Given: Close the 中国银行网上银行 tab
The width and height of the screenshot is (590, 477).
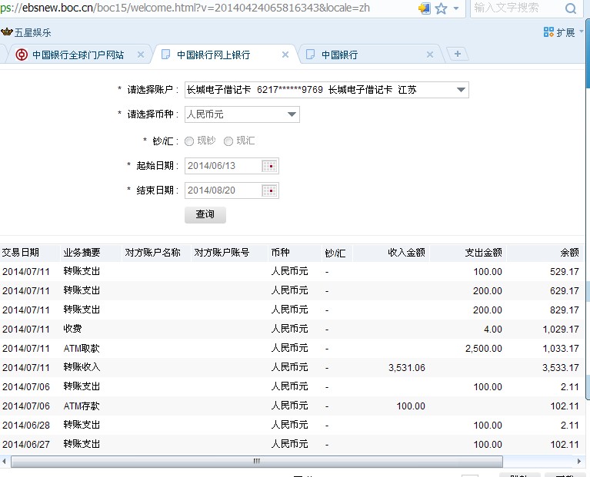Looking at the screenshot, I should 285,55.
